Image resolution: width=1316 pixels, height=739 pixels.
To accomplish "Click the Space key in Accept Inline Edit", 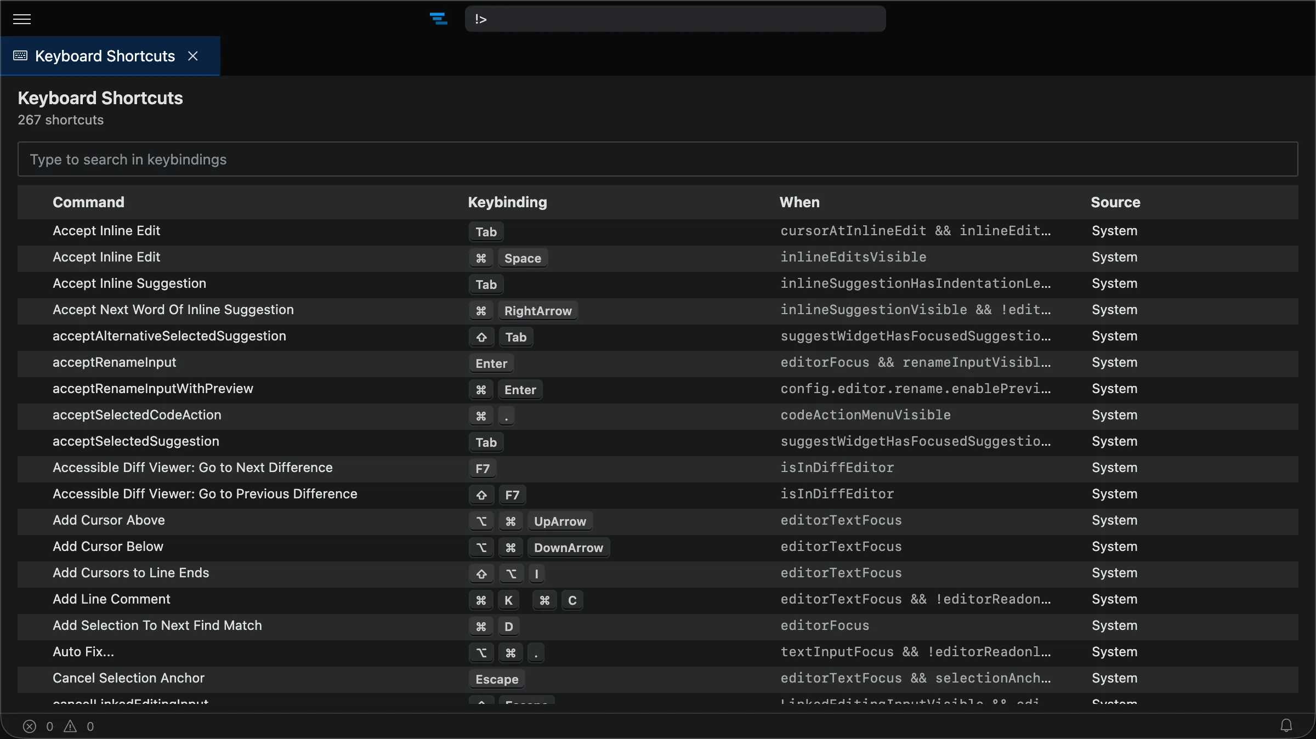I will tap(523, 258).
